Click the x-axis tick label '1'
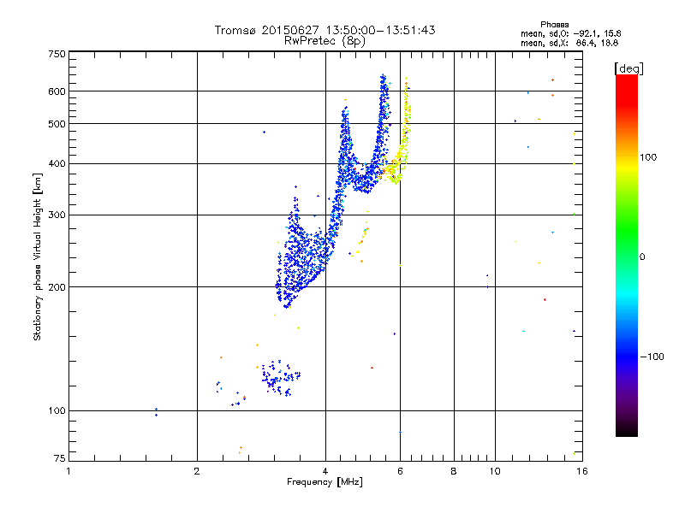Screen dimensions: 685x513 point(68,471)
